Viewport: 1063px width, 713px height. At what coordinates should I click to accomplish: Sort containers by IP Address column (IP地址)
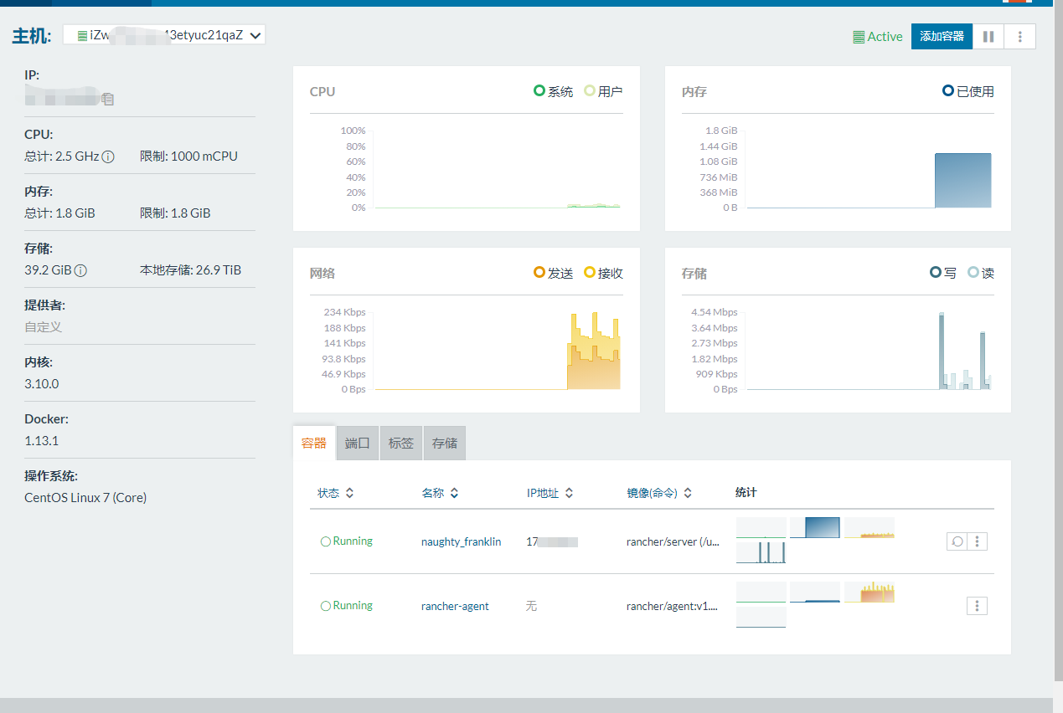point(550,493)
